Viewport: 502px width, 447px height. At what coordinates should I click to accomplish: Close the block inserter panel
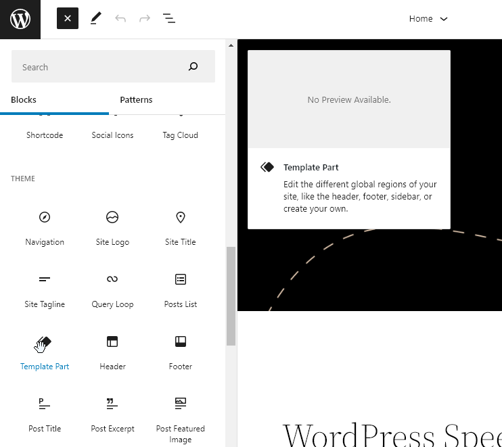(x=68, y=19)
